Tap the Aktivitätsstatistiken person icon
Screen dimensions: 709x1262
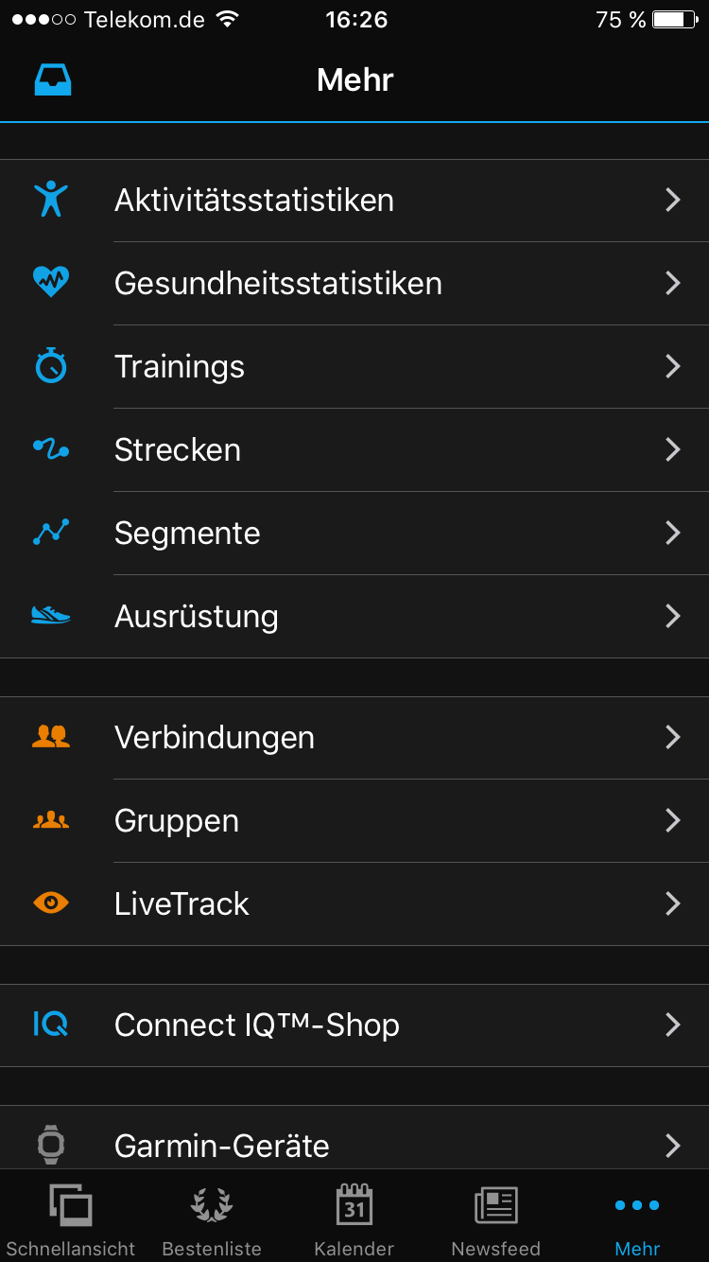(51, 200)
